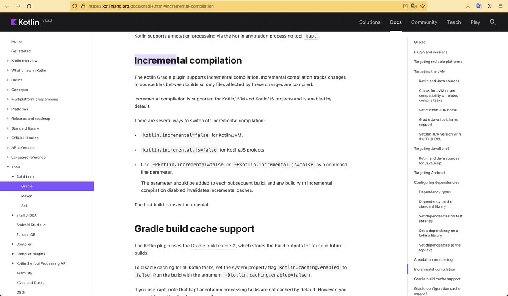This screenshot has width=508, height=296.
Task: Jump to Targeting the JVM section
Action: click(430, 71)
